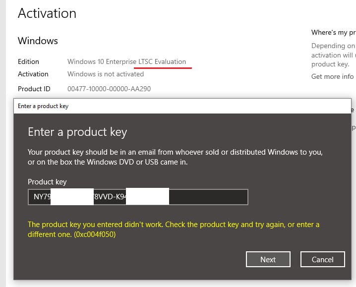Click the Activation page heading
This screenshot has width=356, height=287.
point(47,13)
